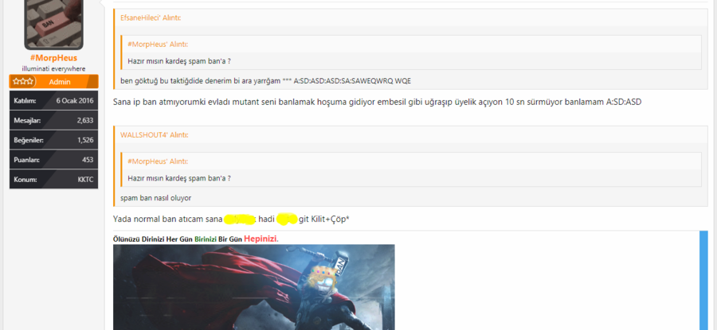Viewport: 717px width, 330px height.
Task: Select 'illuminati everywhere' user title
Action: [x=53, y=69]
